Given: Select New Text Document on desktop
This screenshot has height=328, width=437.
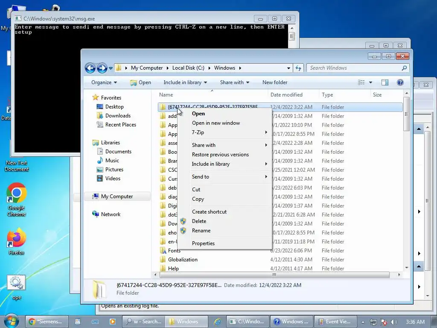Looking at the screenshot, I should (17, 166).
